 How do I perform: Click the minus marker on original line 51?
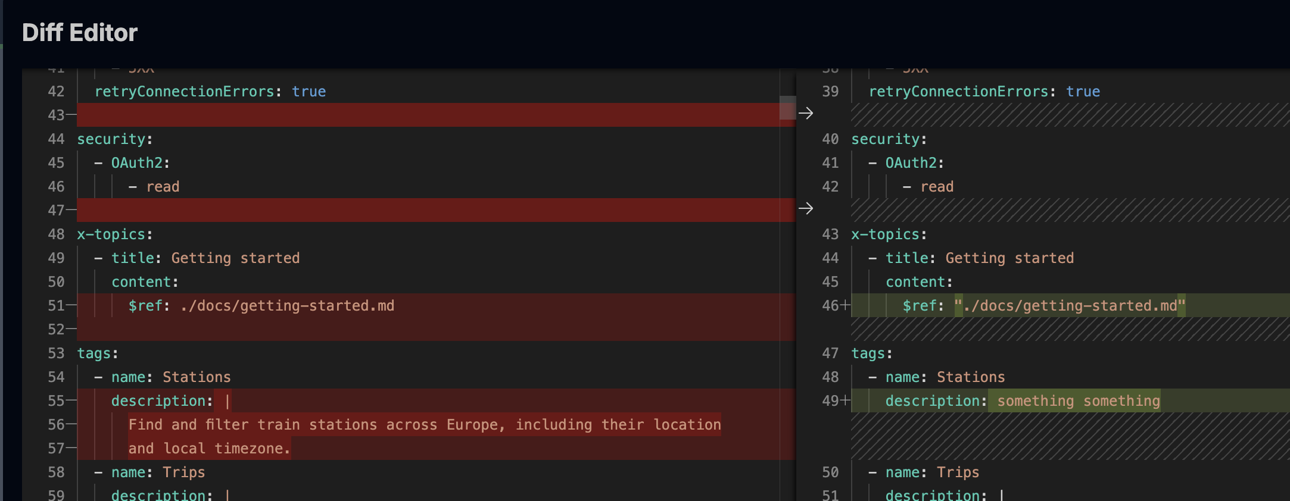(71, 305)
